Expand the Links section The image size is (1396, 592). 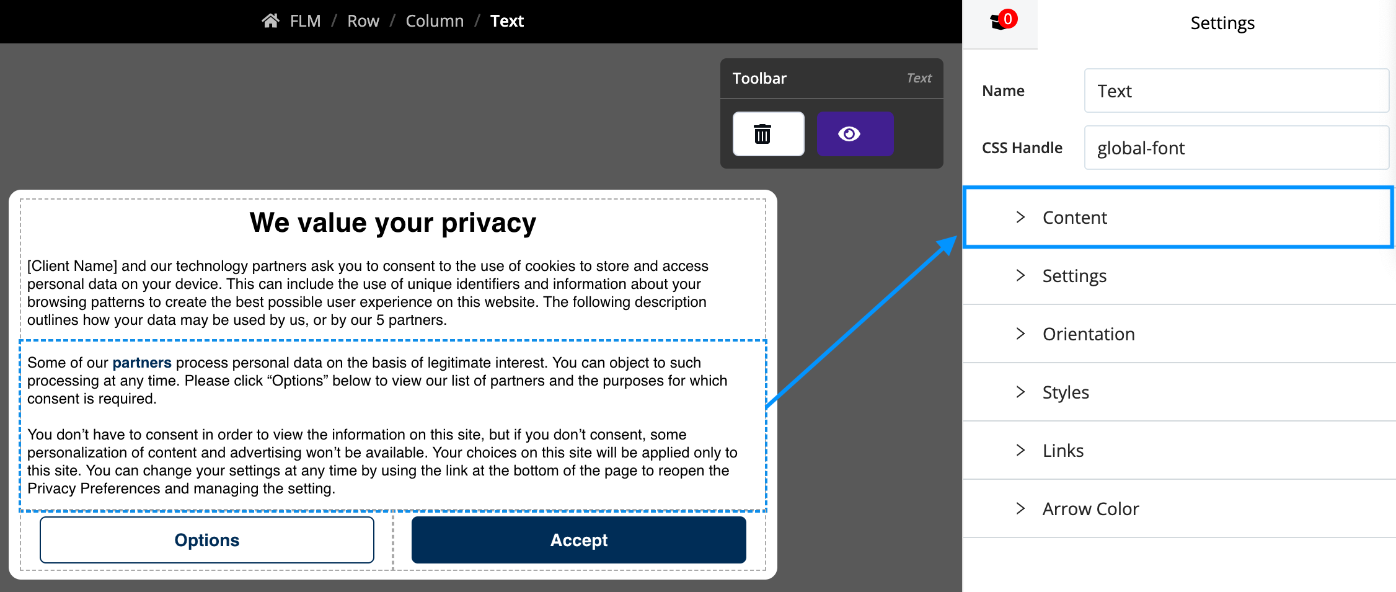coord(1178,451)
